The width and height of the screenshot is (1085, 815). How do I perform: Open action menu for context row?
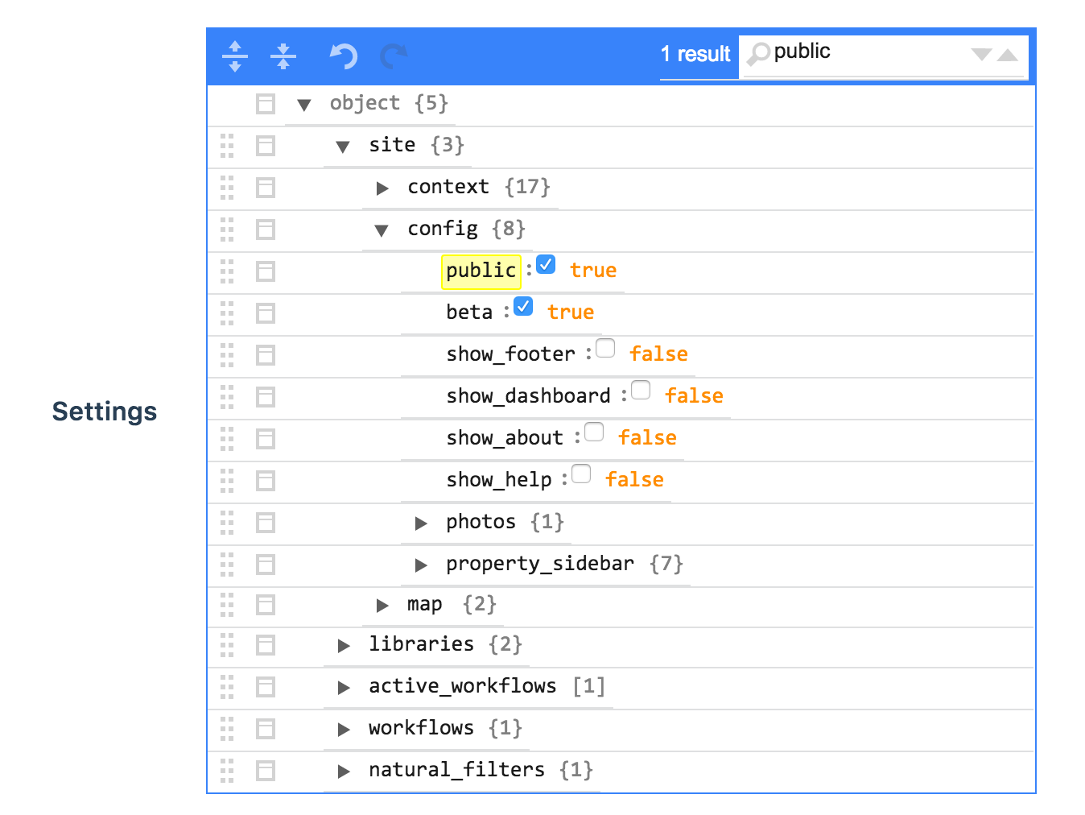point(266,188)
